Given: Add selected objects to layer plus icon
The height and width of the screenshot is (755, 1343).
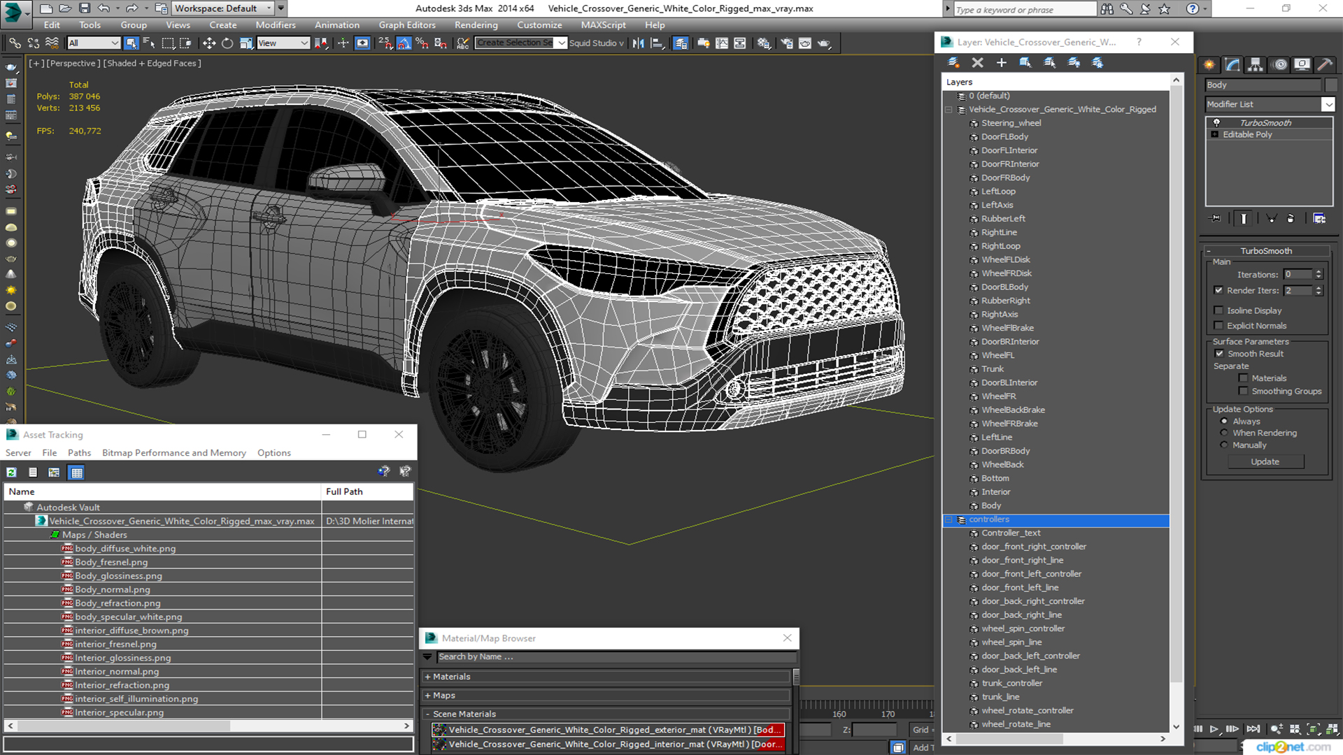Looking at the screenshot, I should (1001, 63).
